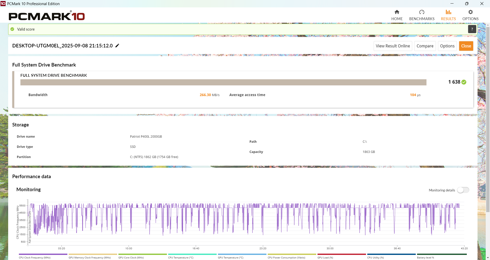Go to the HOME section

pos(397,15)
